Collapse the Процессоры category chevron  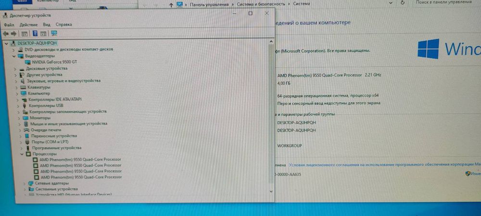coord(22,155)
